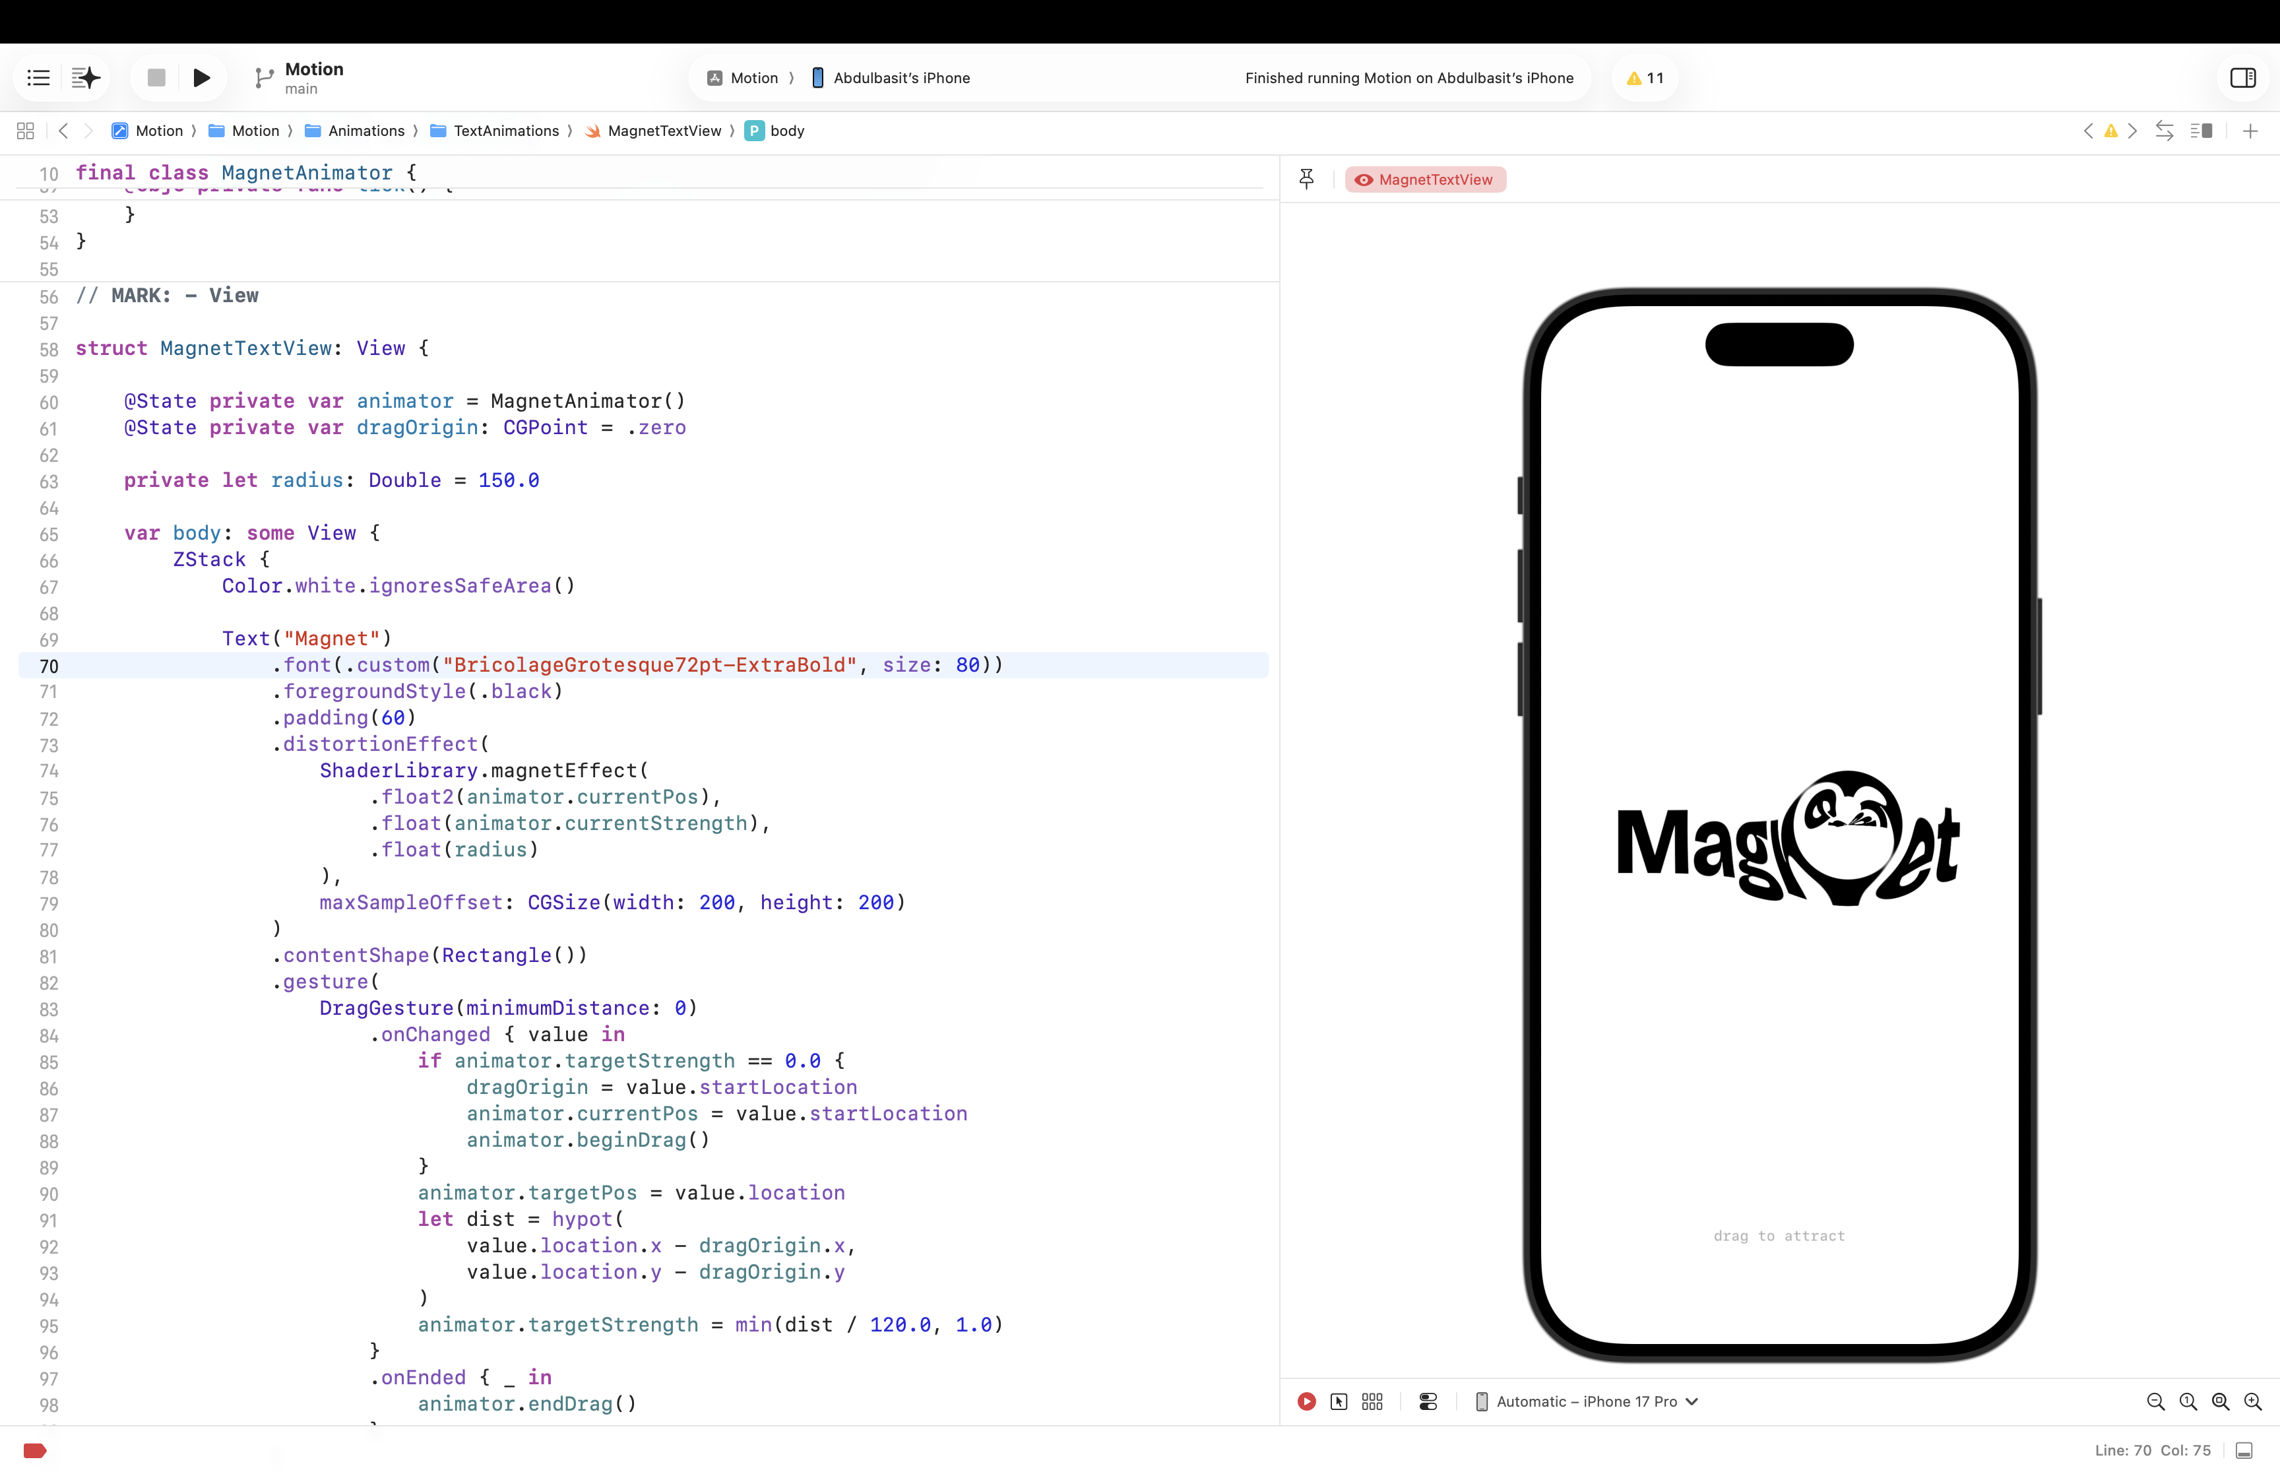Click the Run (play) button
This screenshot has width=2280, height=1474.
[x=201, y=78]
